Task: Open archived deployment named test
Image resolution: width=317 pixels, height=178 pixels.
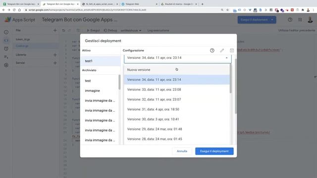Action: (99, 81)
